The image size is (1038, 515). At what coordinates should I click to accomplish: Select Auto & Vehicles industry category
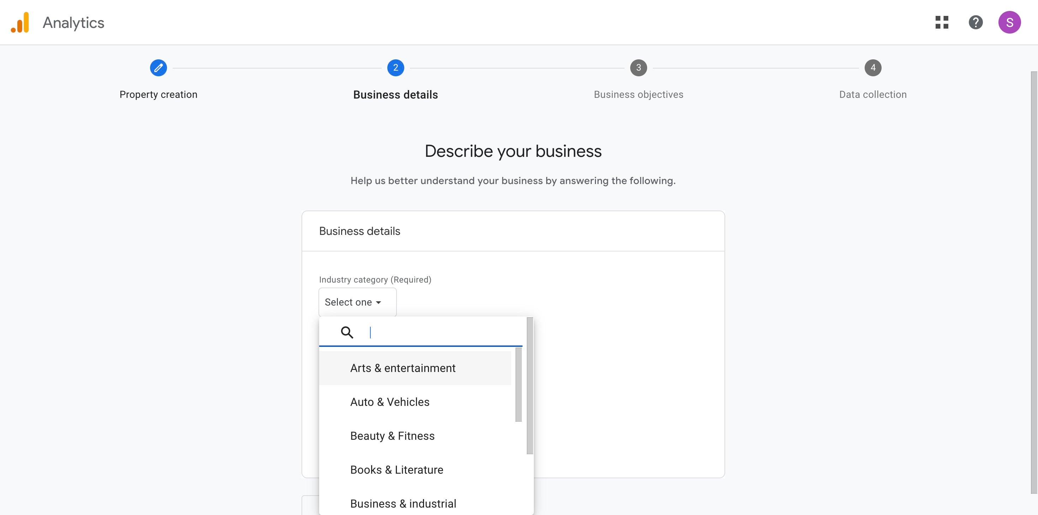(389, 402)
